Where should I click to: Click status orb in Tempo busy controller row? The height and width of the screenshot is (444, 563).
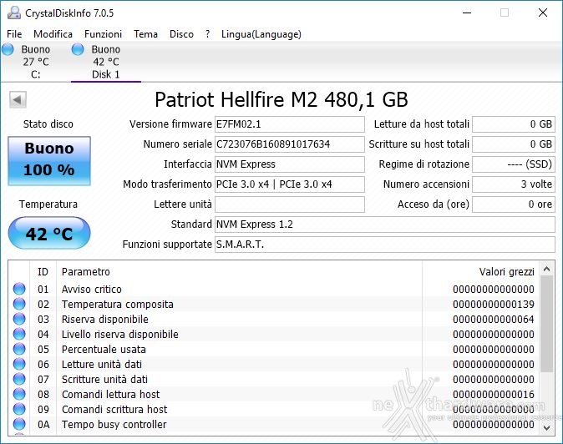click(19, 424)
